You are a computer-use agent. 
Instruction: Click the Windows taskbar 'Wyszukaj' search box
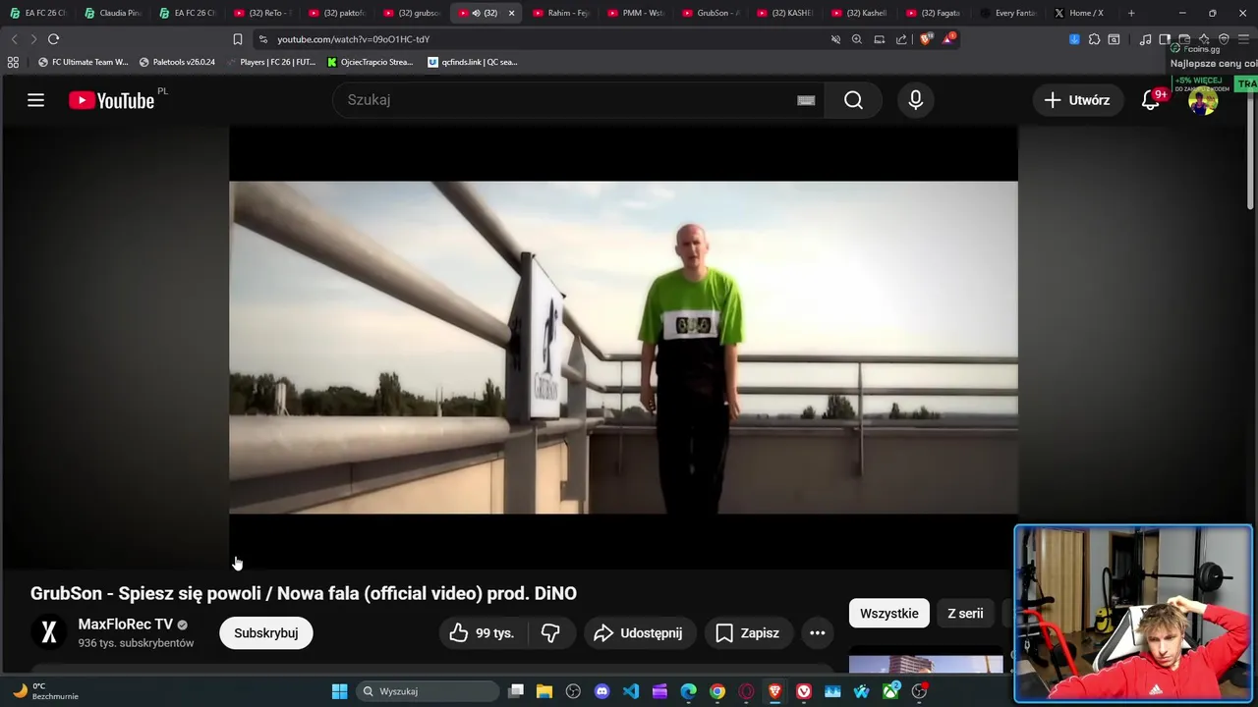point(427,691)
